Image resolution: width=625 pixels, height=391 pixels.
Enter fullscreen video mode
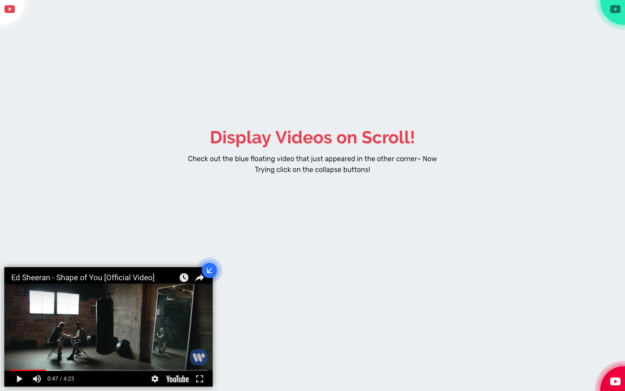tap(200, 379)
